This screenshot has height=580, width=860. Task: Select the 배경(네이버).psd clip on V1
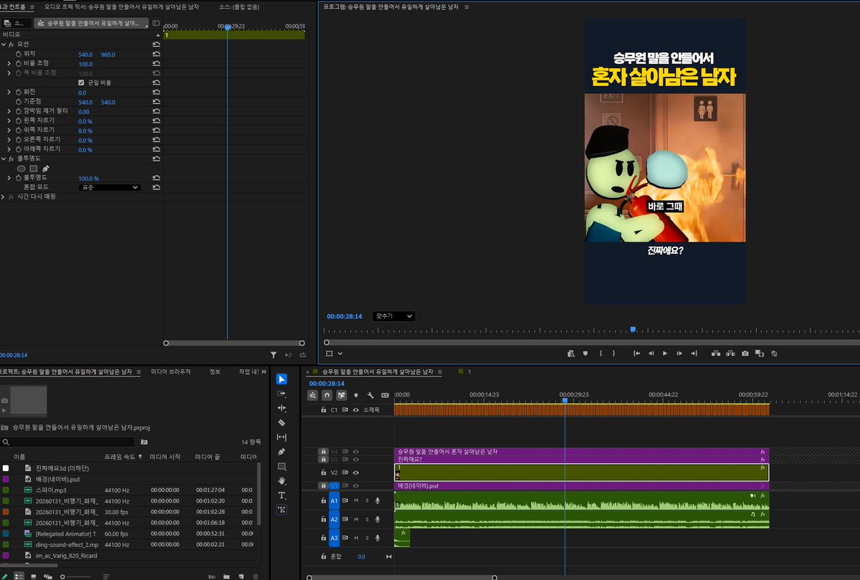pos(581,486)
